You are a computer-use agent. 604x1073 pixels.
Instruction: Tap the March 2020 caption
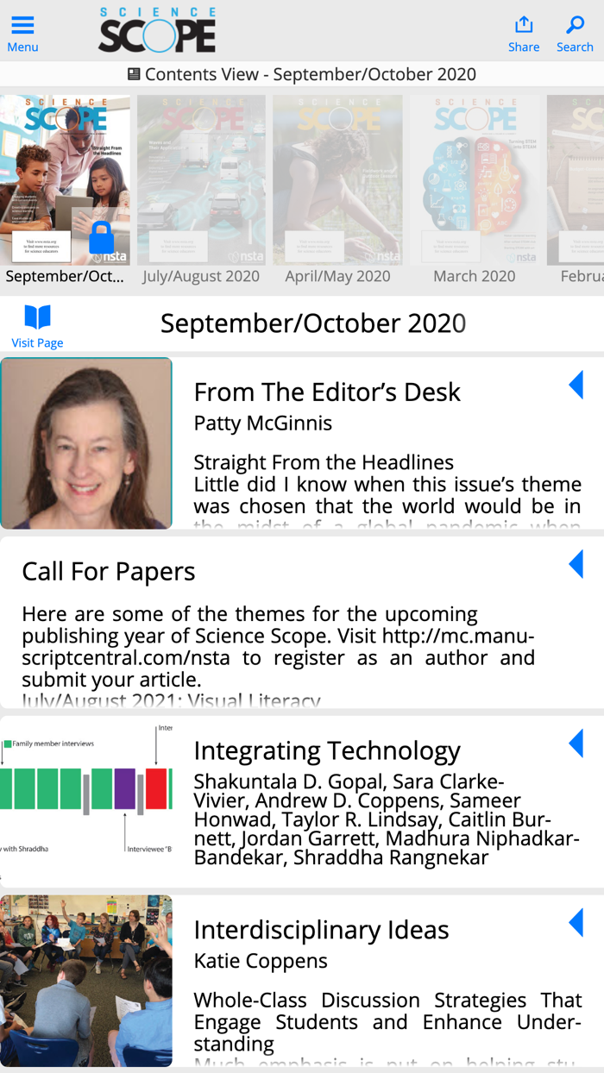[474, 276]
